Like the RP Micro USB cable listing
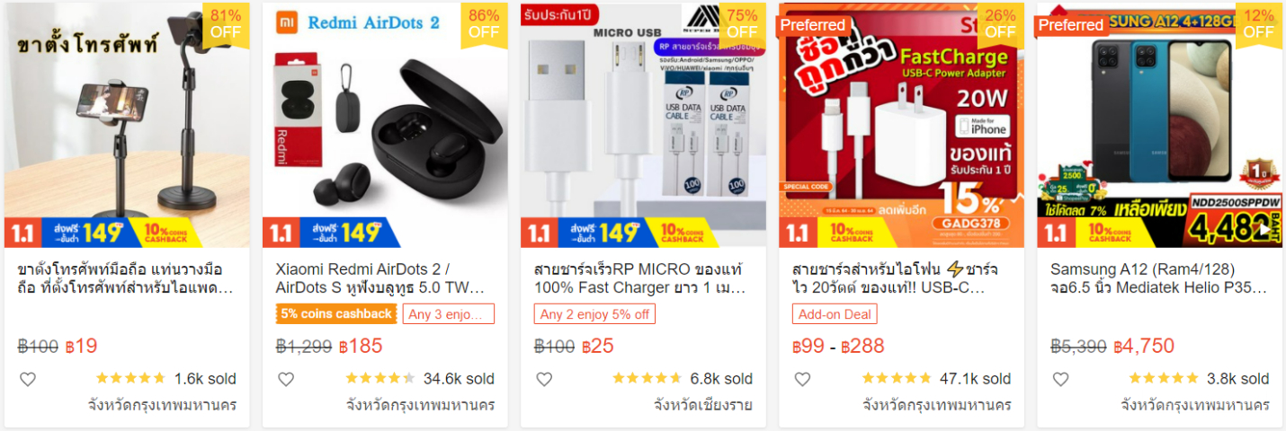Screen dimensions: 1286x431 point(544,379)
